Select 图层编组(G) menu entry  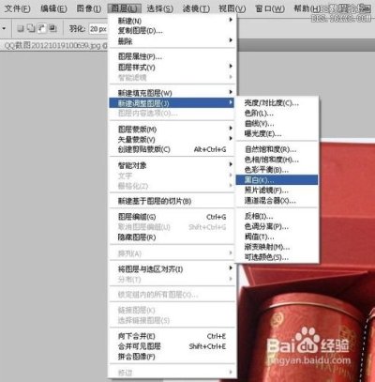172,217
